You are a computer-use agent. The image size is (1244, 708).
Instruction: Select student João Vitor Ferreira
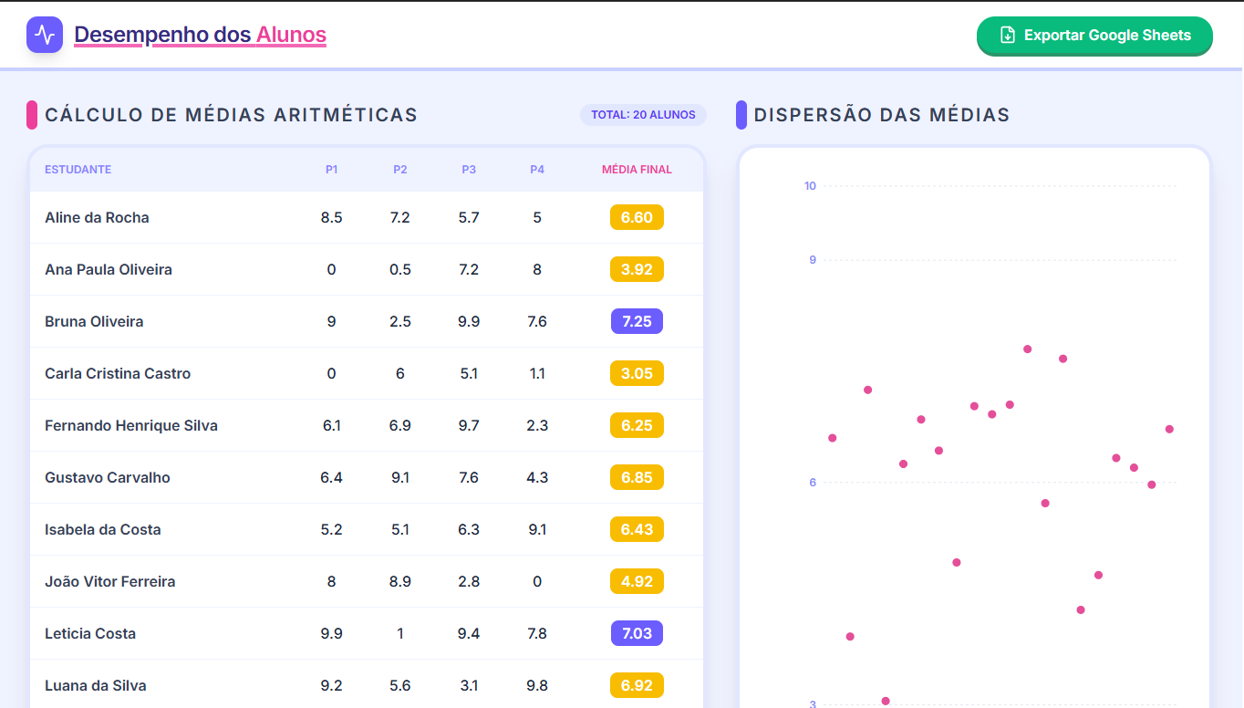pyautogui.click(x=110, y=581)
